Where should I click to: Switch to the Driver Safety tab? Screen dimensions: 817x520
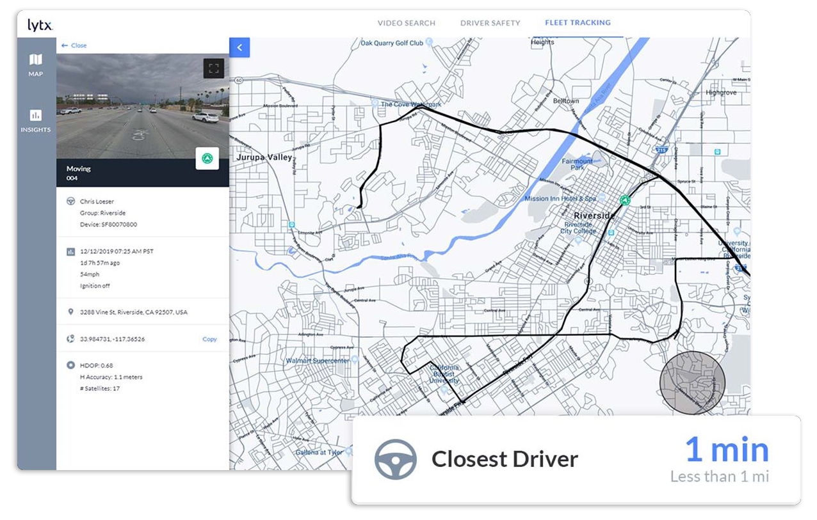[x=490, y=23]
